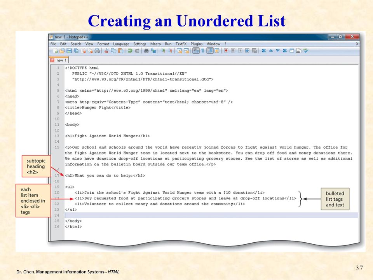Print the file using the printer icon
The height and width of the screenshot is (280, 373).
[x=97, y=51]
